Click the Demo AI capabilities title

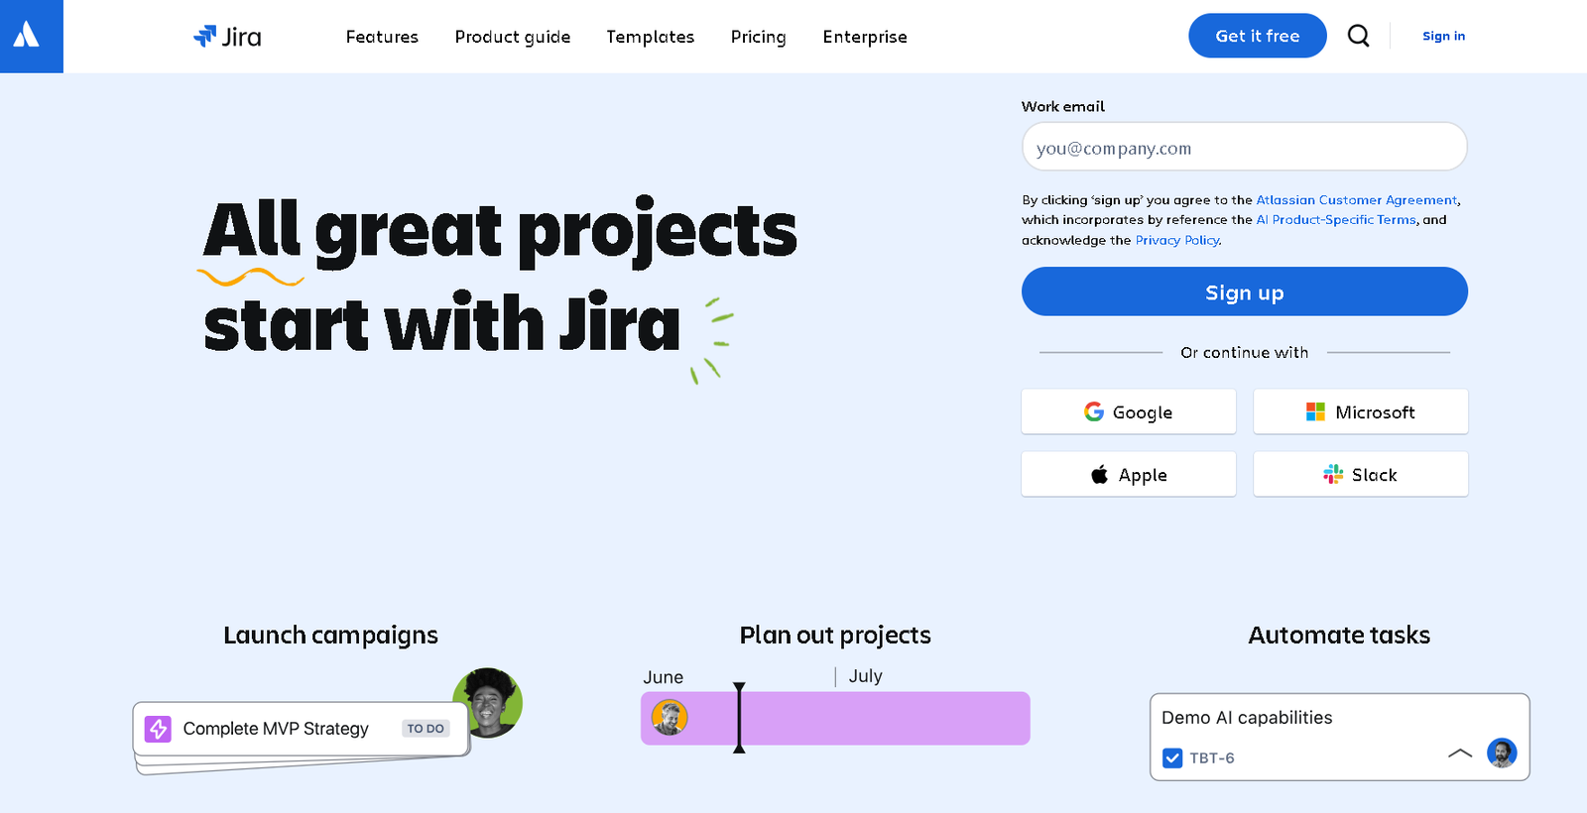[1247, 718]
